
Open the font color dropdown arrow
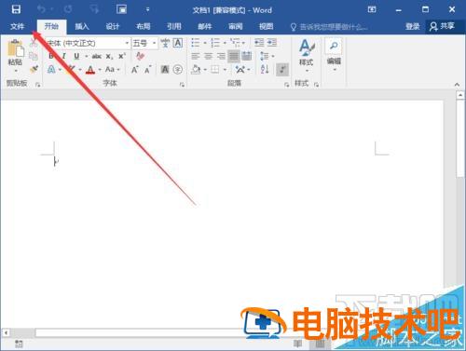pyautogui.click(x=100, y=70)
